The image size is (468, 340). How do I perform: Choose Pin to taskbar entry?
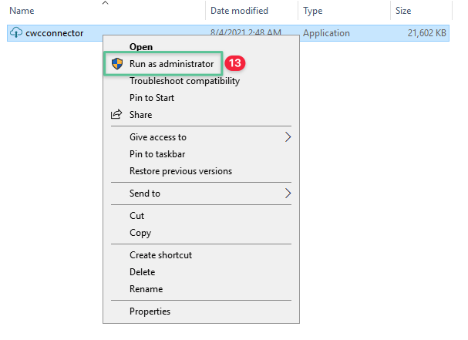(x=157, y=154)
